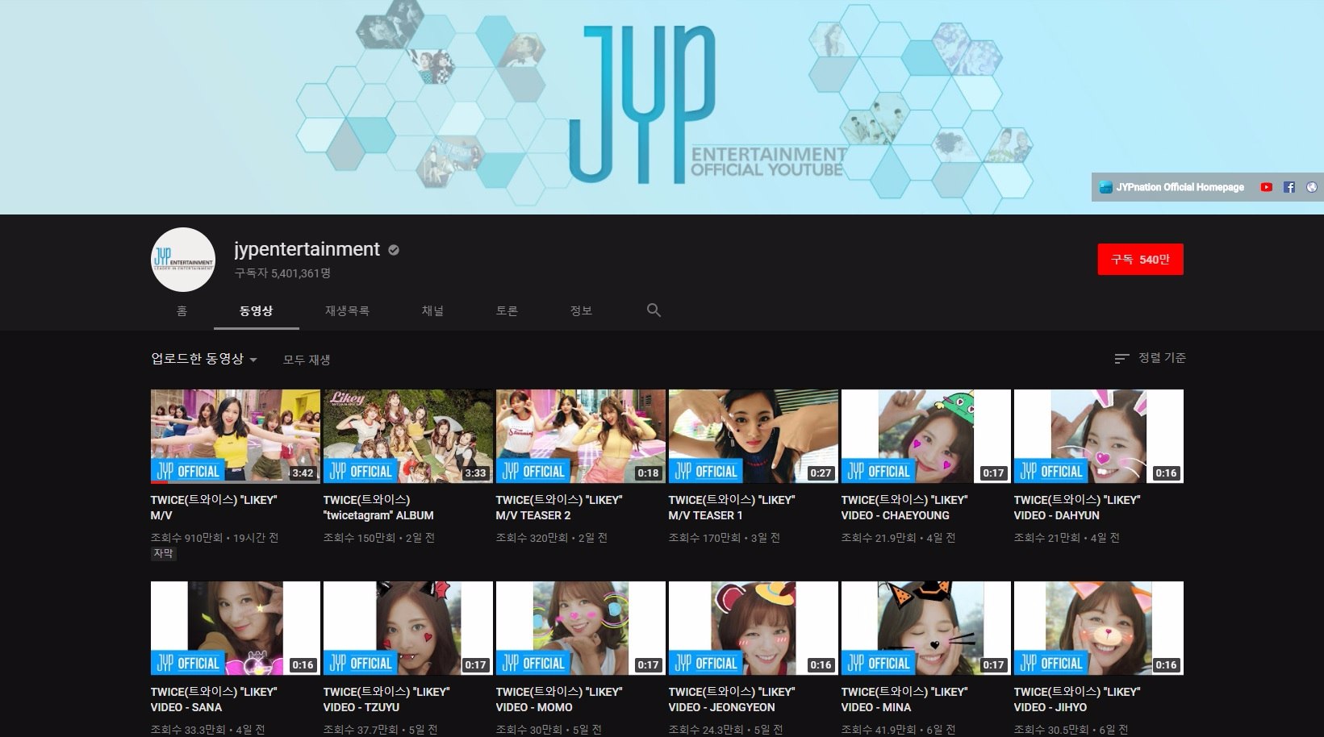Viewport: 1324px width, 737px height.
Task: Open the LIKEY VIDEO - CHAEYOUNG thumbnail
Action: tap(926, 436)
